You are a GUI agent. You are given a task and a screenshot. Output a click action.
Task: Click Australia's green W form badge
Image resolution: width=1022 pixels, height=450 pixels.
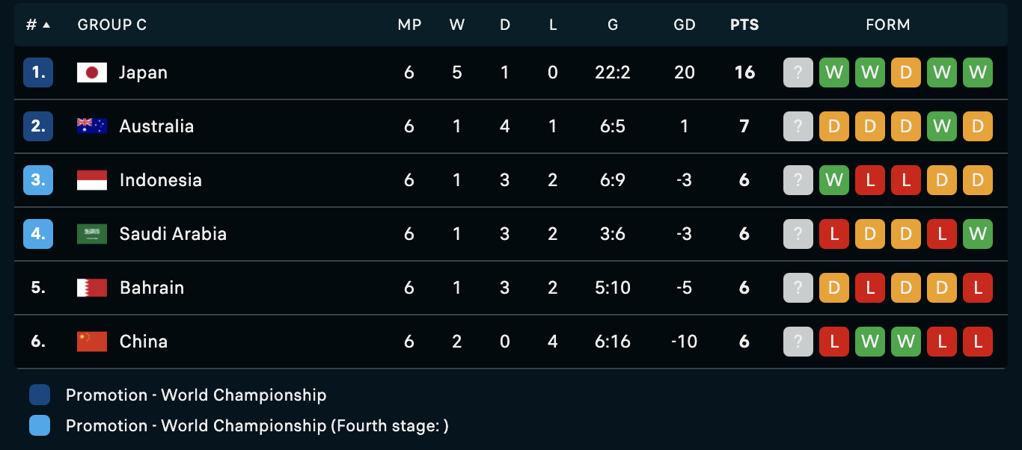pyautogui.click(x=942, y=126)
